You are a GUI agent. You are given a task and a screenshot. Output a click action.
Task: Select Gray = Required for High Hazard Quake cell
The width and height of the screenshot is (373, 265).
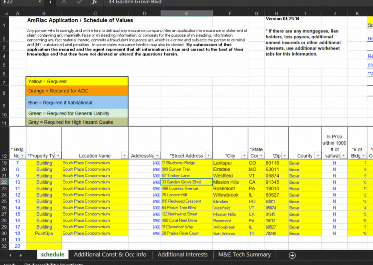coord(77,122)
